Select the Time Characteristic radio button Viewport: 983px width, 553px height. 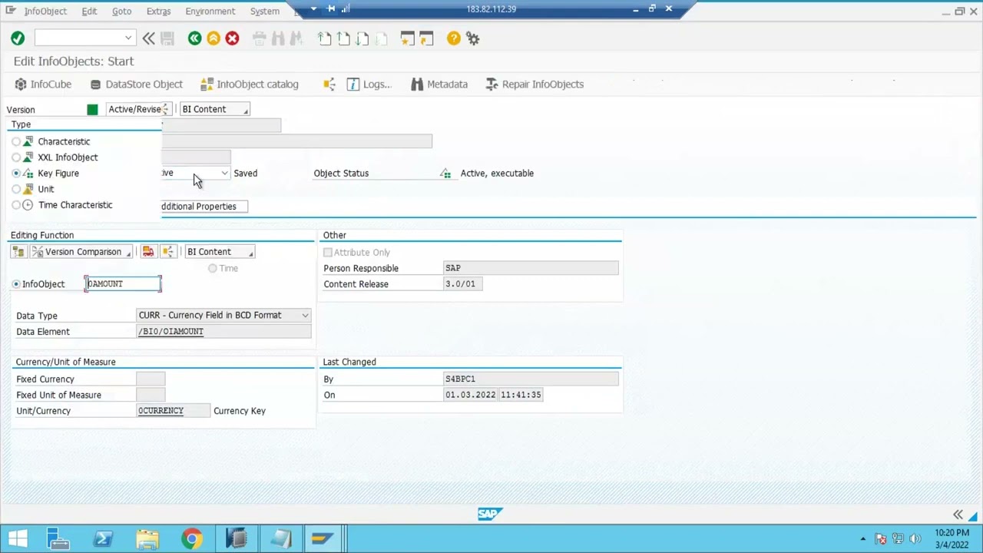[x=16, y=205]
